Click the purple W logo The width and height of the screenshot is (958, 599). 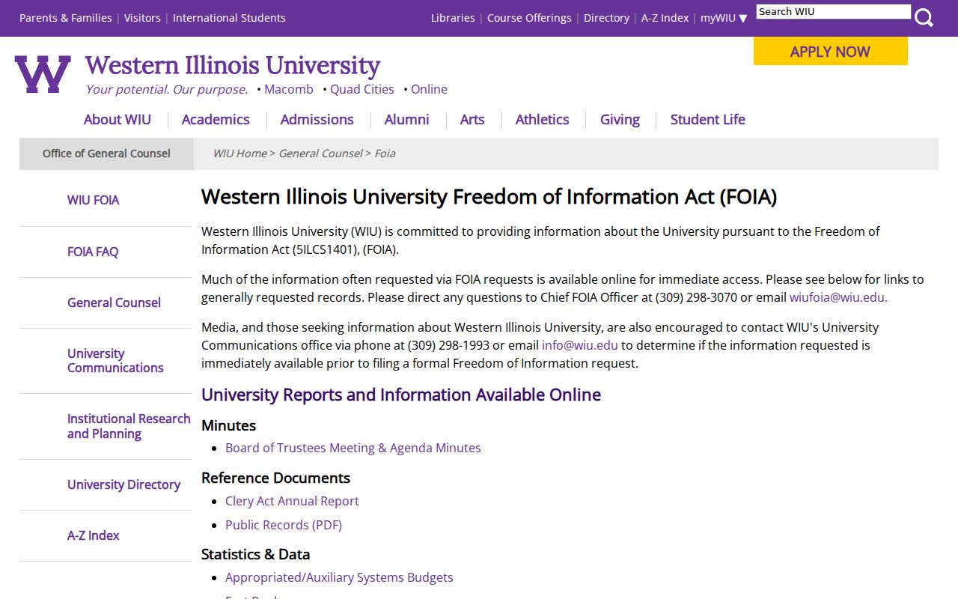tap(43, 74)
